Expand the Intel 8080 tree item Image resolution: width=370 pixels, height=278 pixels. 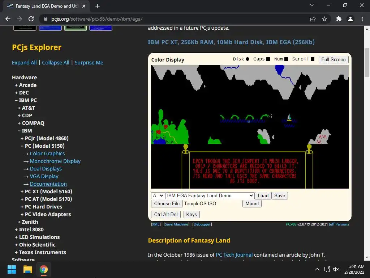[x=29, y=229]
